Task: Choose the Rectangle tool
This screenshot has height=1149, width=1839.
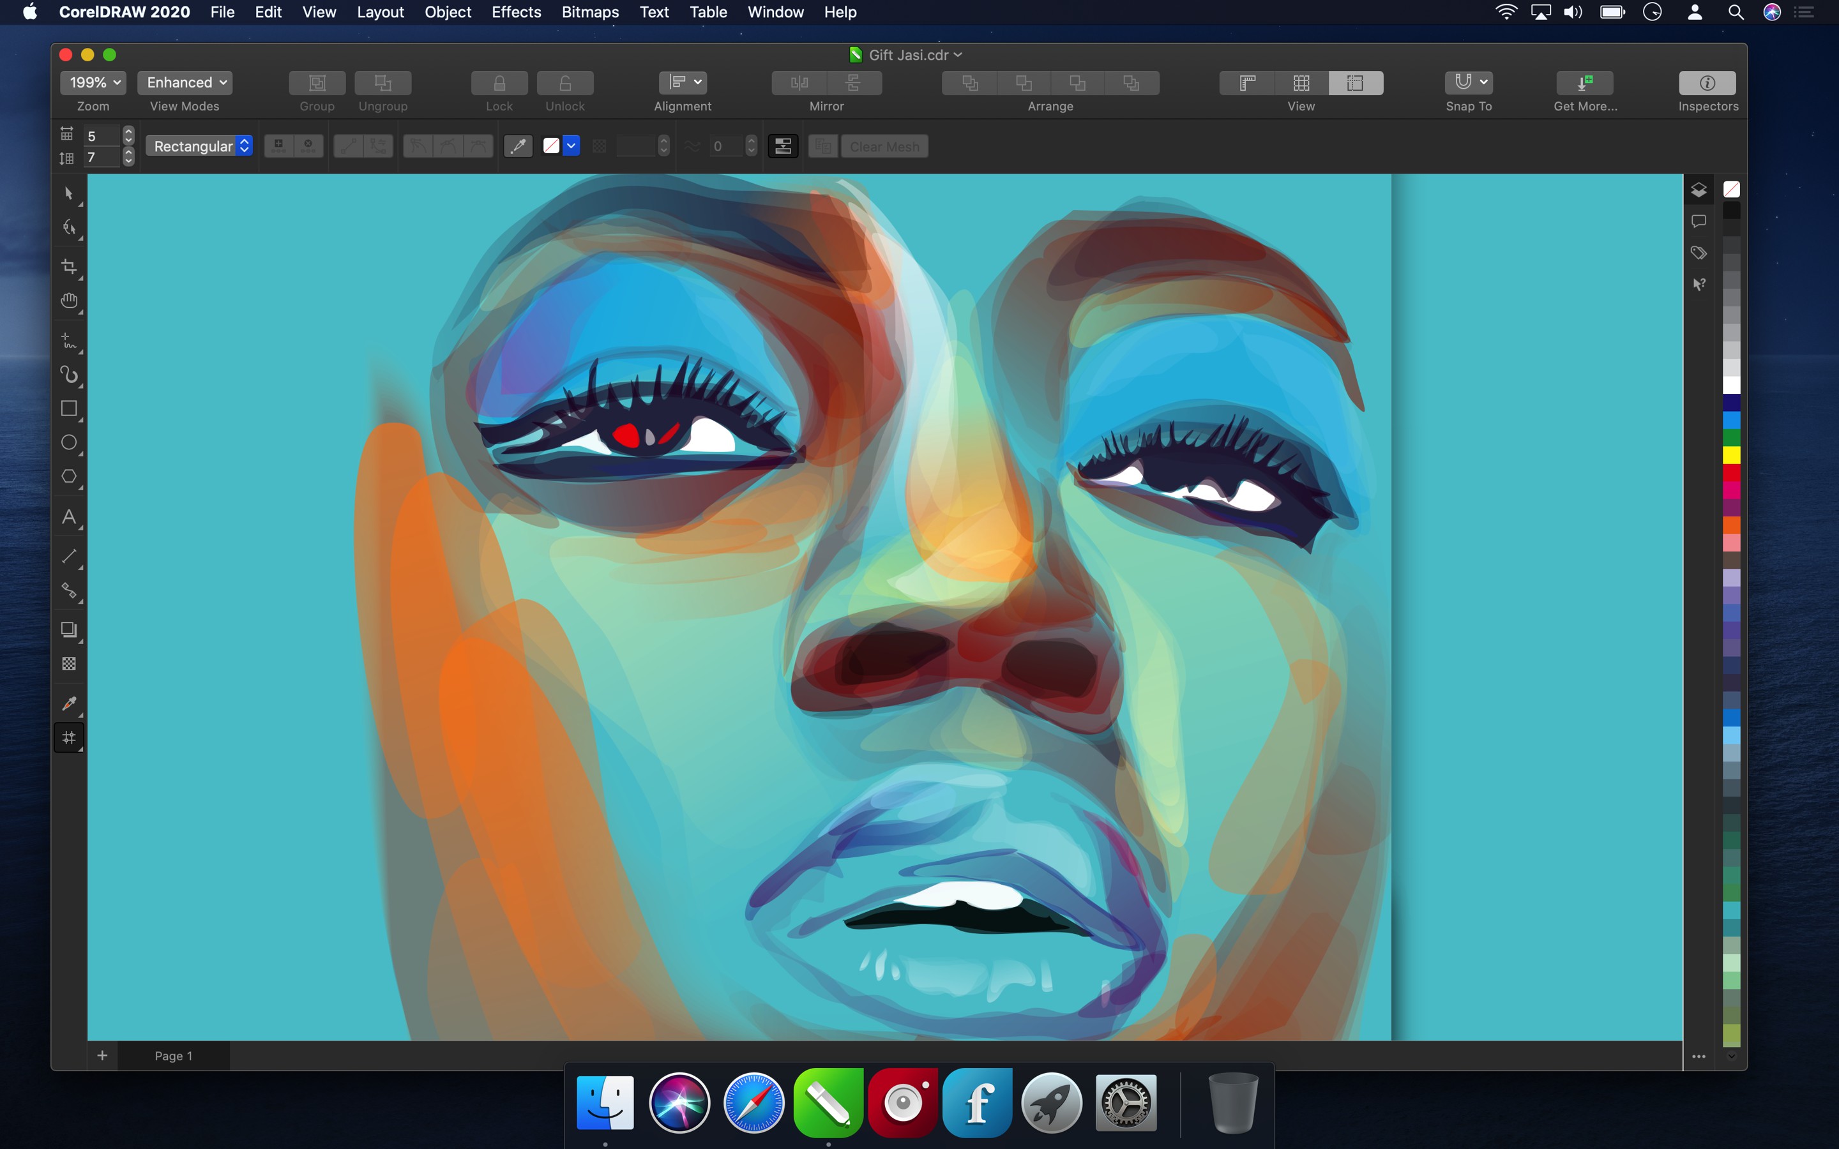Action: point(68,409)
